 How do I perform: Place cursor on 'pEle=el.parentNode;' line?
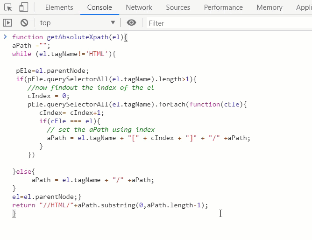(52, 71)
